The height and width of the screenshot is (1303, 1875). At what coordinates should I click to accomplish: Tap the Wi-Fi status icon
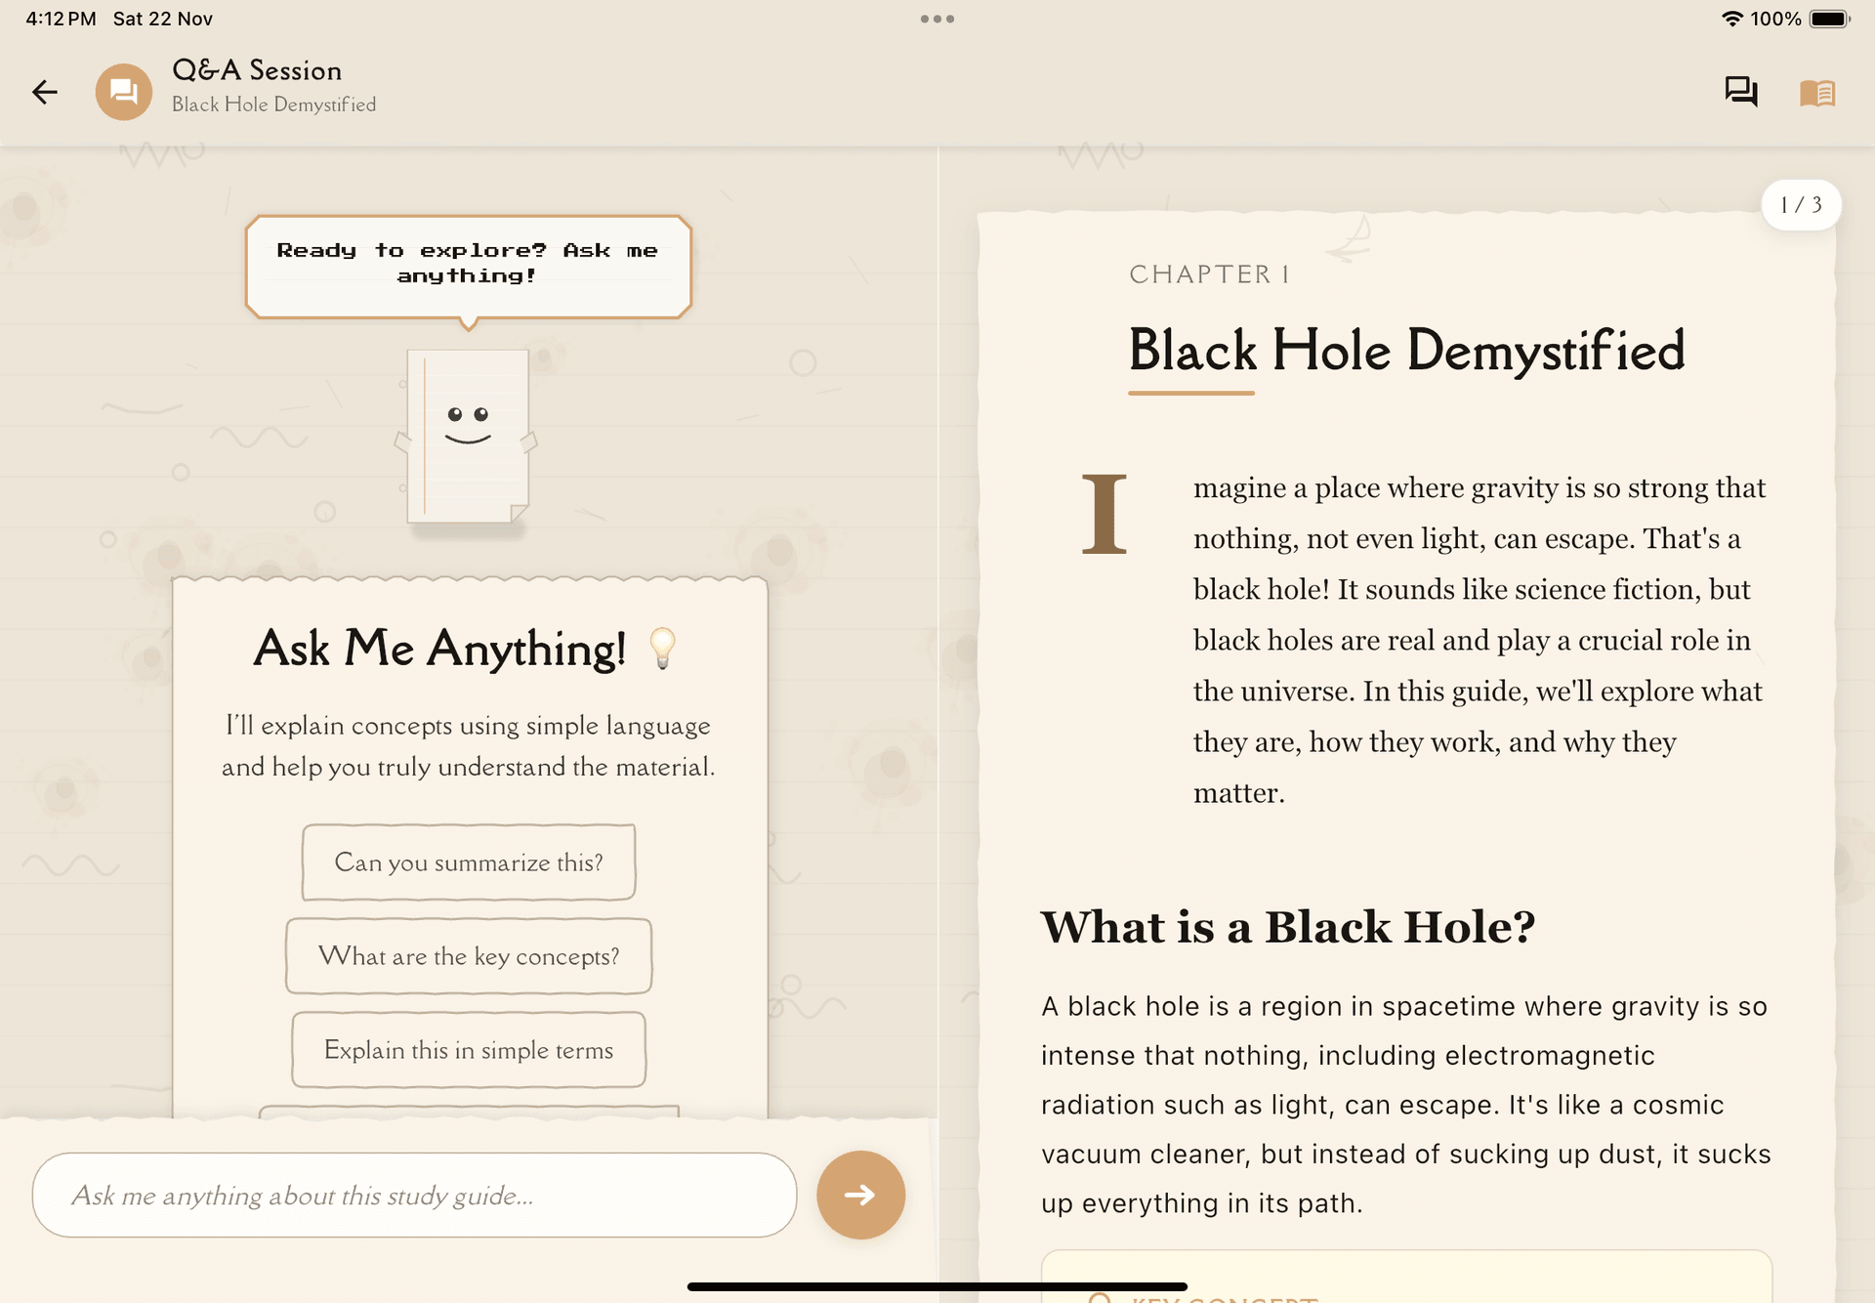(x=1731, y=19)
